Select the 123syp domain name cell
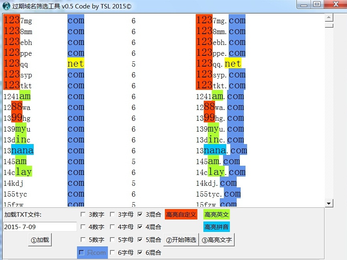Screen dimensions: 347x260 click(18, 75)
